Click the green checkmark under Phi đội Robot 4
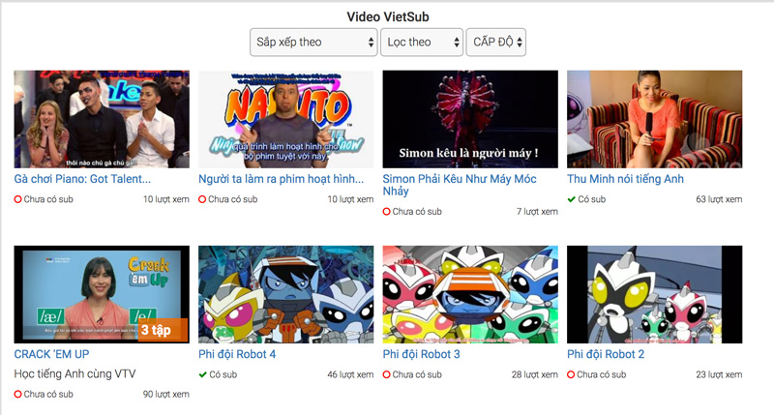 (x=203, y=374)
